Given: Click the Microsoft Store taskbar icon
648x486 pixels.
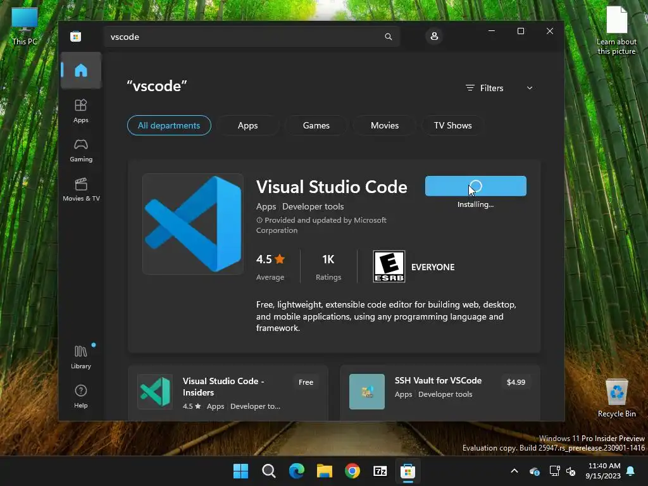Looking at the screenshot, I should [408, 471].
